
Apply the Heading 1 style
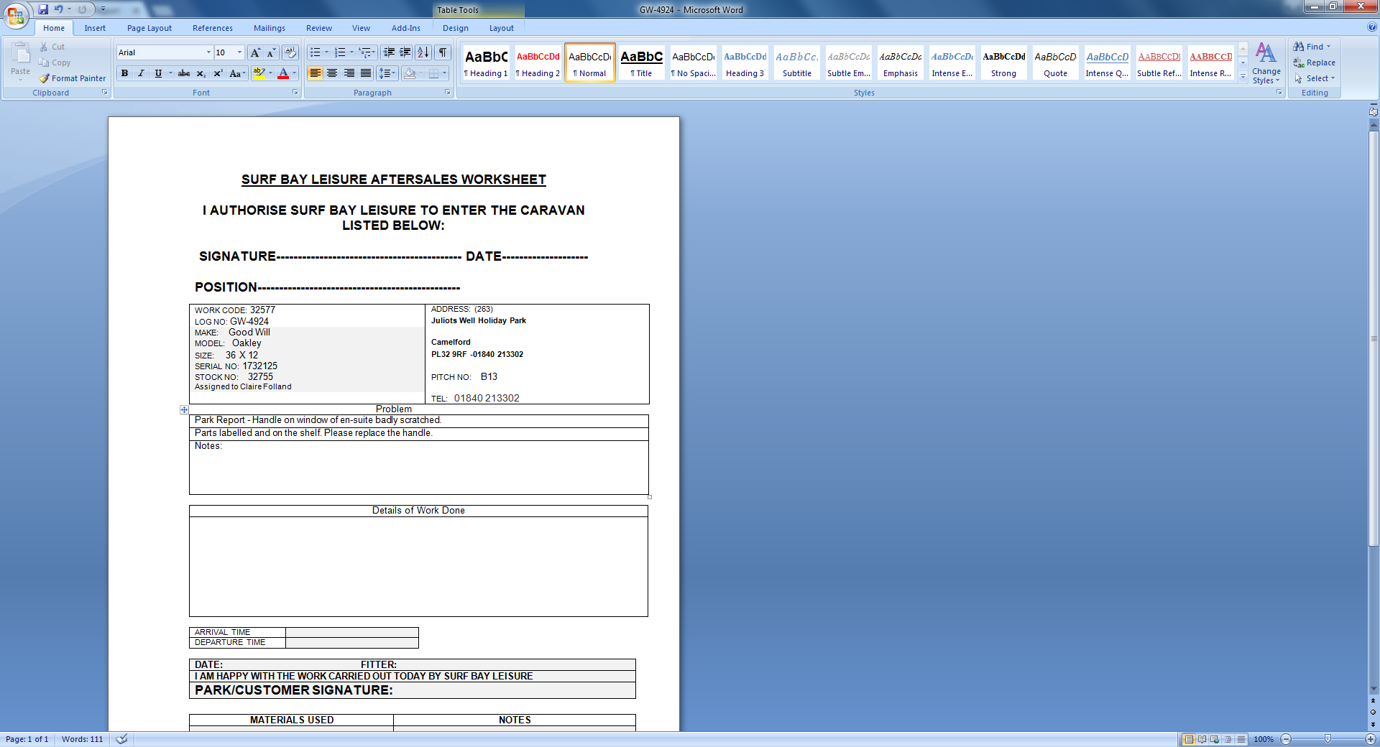pos(487,62)
